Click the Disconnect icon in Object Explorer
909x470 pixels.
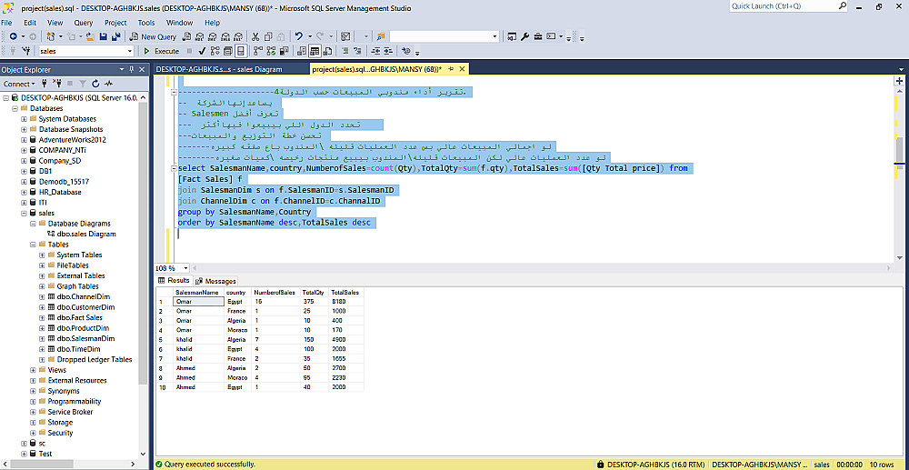click(59, 84)
